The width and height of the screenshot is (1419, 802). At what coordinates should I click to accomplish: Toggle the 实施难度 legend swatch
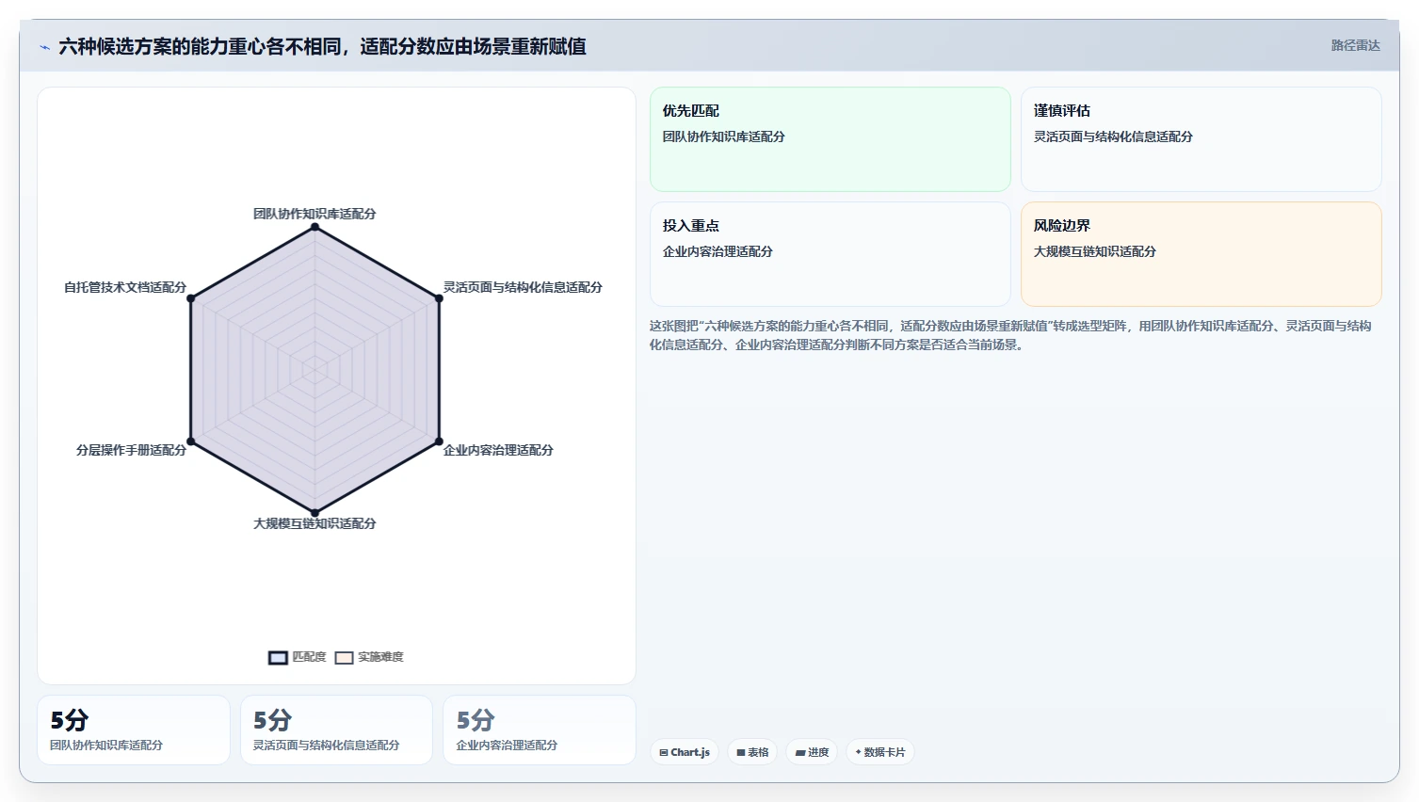pos(344,658)
